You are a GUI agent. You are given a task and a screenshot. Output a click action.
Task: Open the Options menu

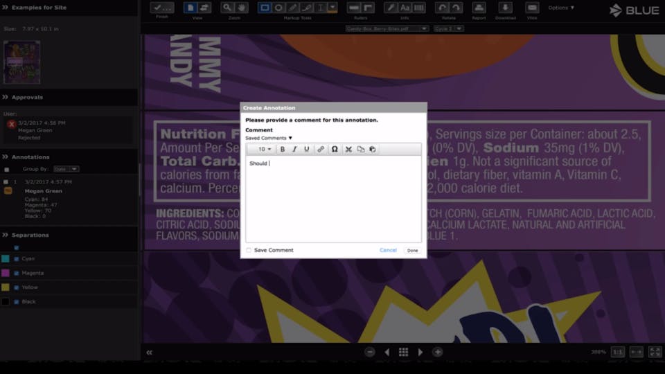tap(561, 8)
